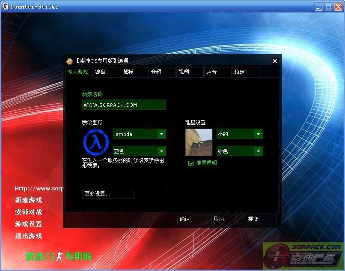Open the 小的 crosshair size dropdown
The image size is (345, 271).
tap(258, 134)
